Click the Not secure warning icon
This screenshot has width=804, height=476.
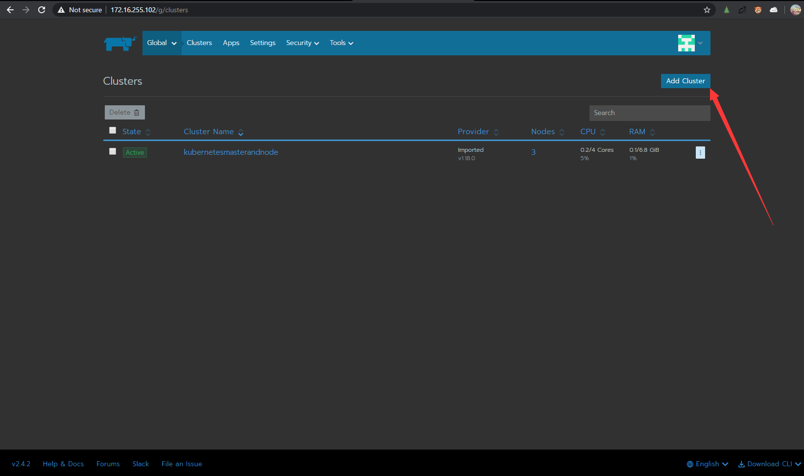61,10
